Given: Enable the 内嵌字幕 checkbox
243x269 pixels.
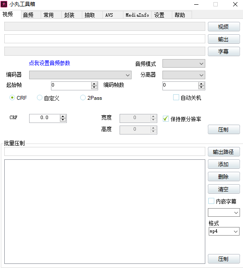Looking at the screenshot, I should [211, 201].
